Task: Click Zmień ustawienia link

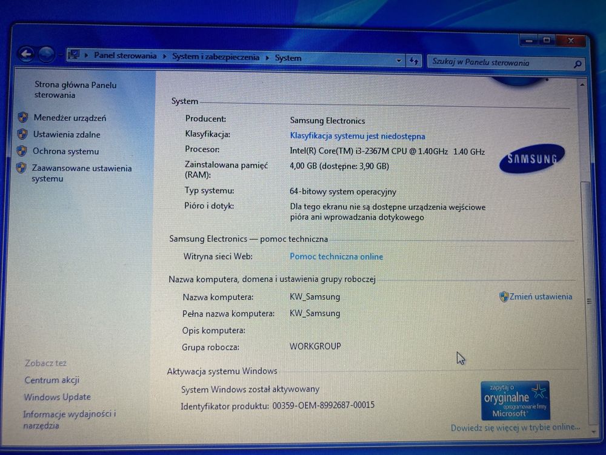Action: coord(541,297)
